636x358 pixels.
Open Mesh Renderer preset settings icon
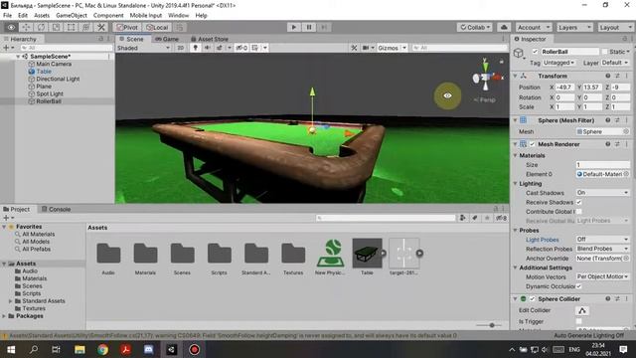pyautogui.click(x=617, y=144)
